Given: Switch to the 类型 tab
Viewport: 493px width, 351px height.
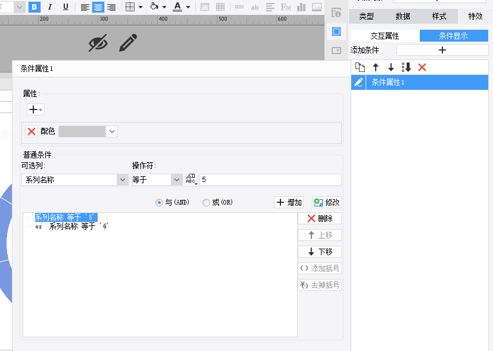Looking at the screenshot, I should point(367,16).
